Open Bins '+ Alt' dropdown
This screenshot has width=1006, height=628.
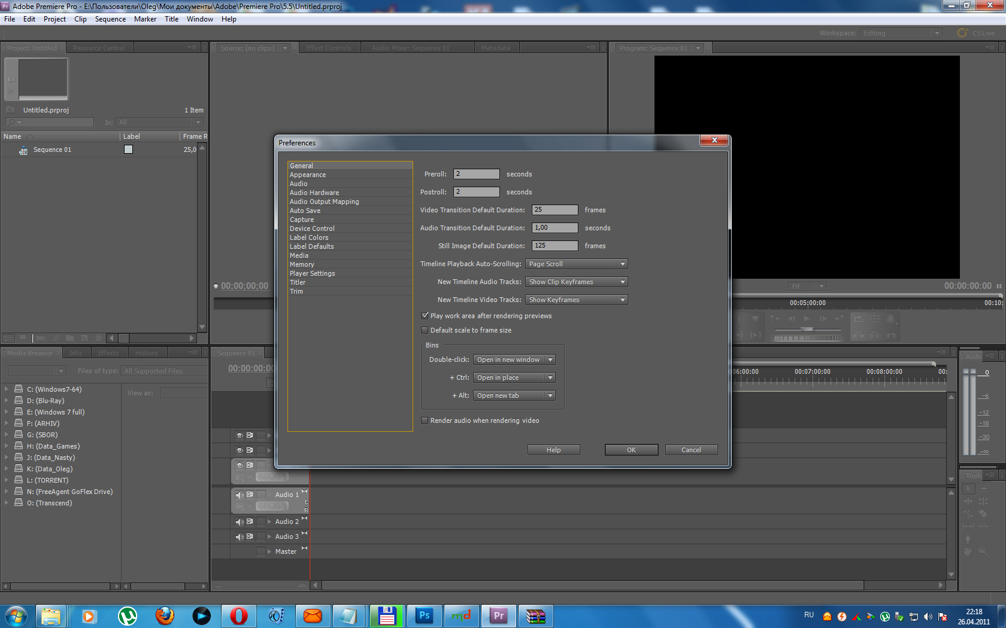pyautogui.click(x=514, y=395)
